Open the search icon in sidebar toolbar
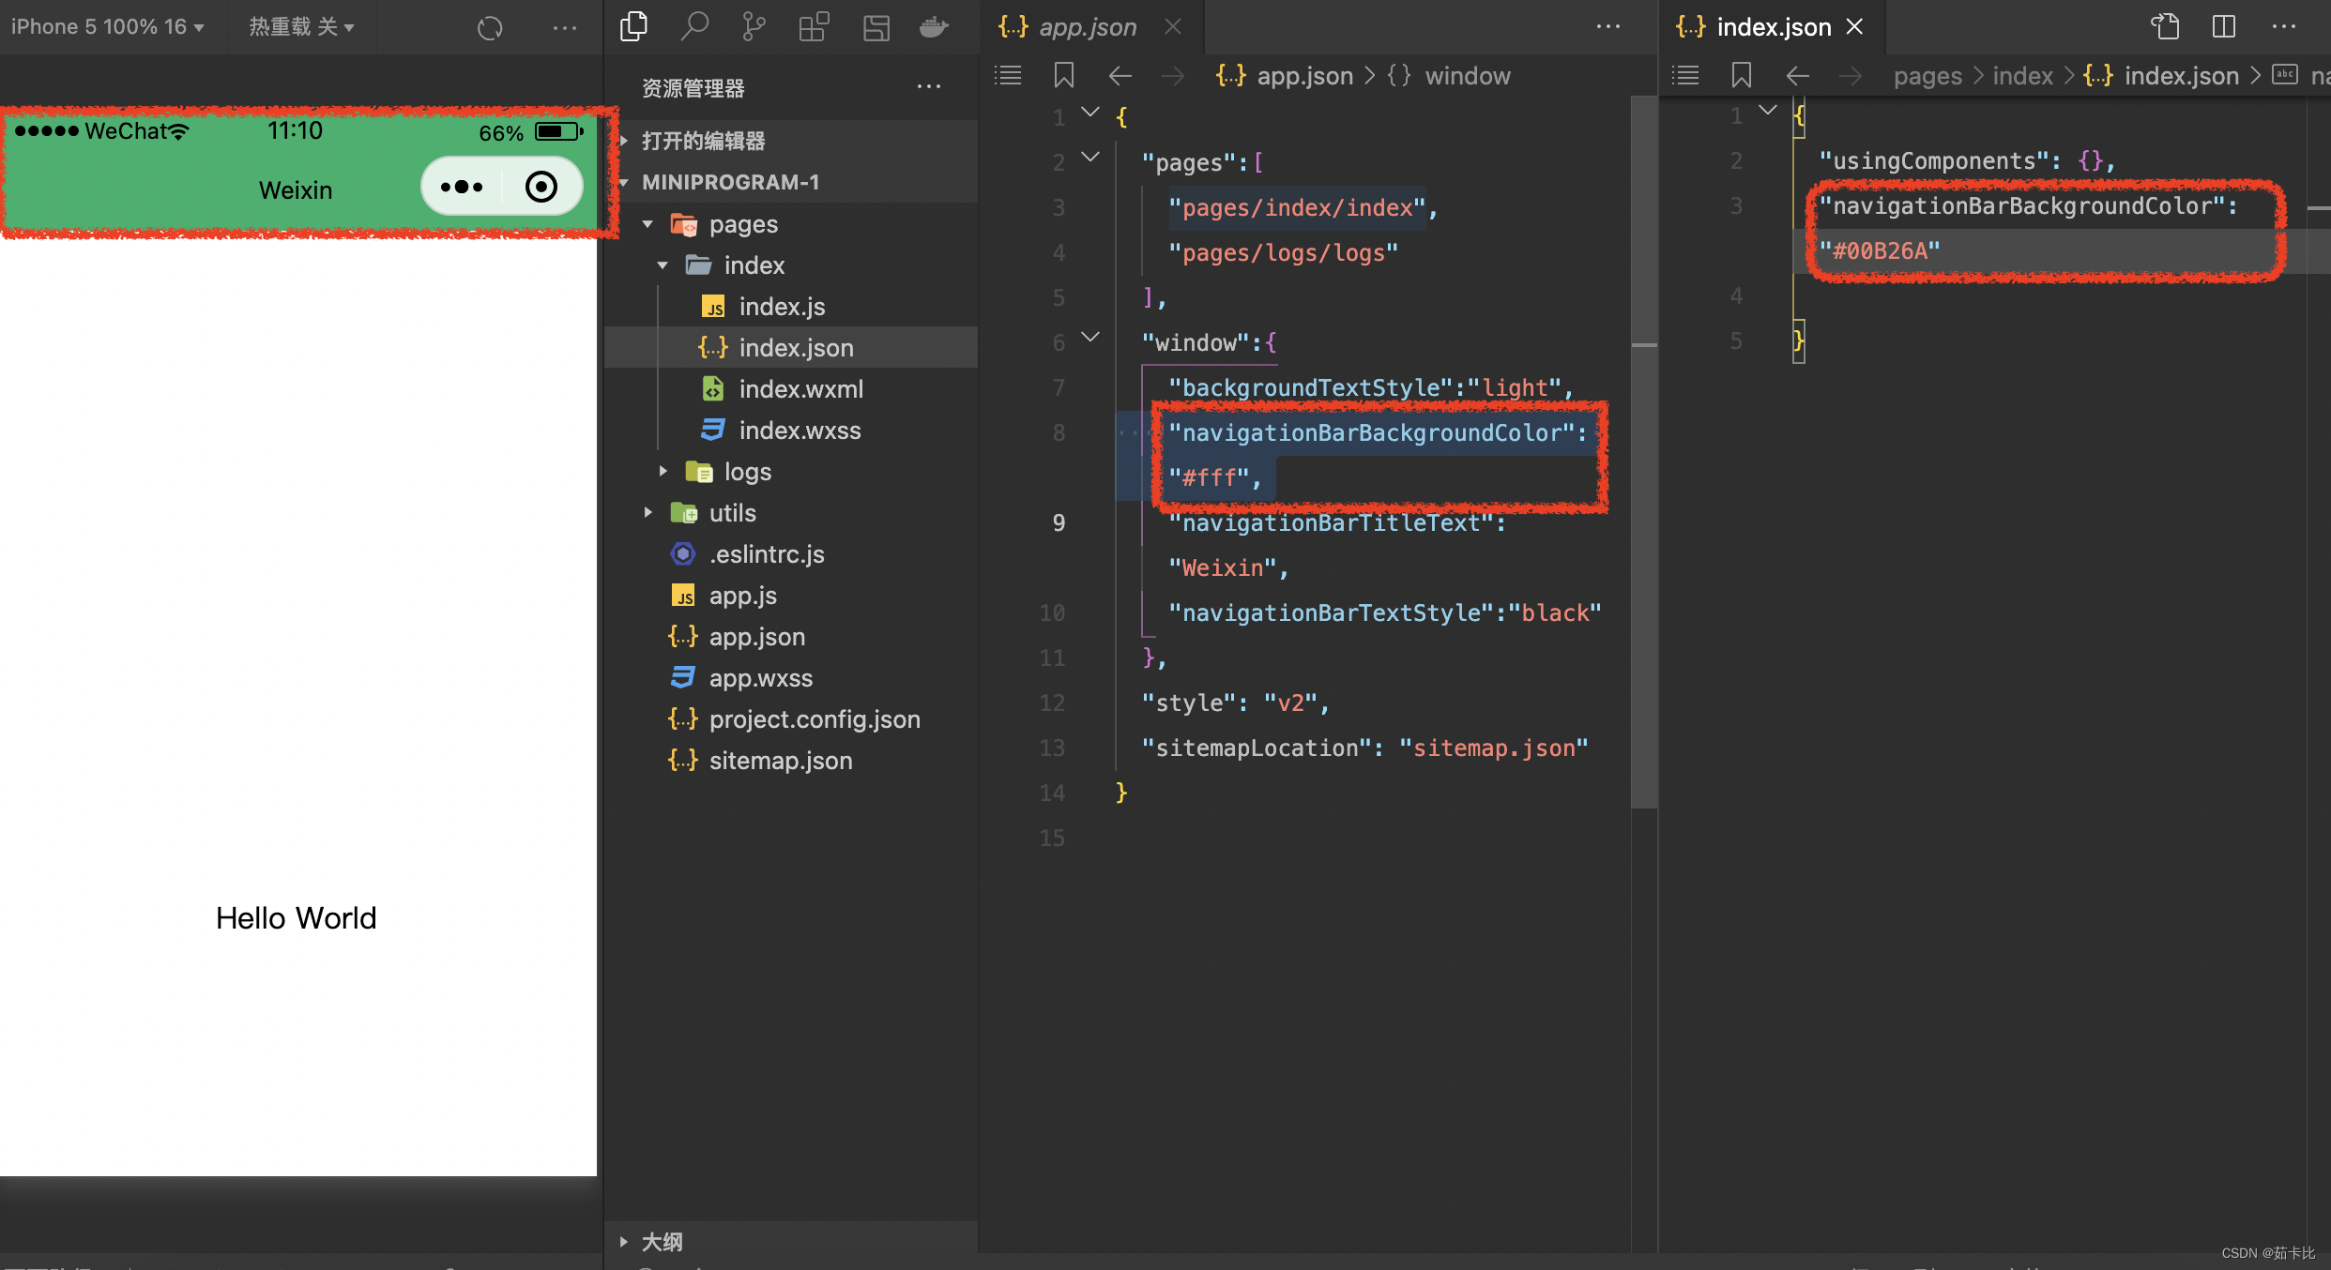 693,26
